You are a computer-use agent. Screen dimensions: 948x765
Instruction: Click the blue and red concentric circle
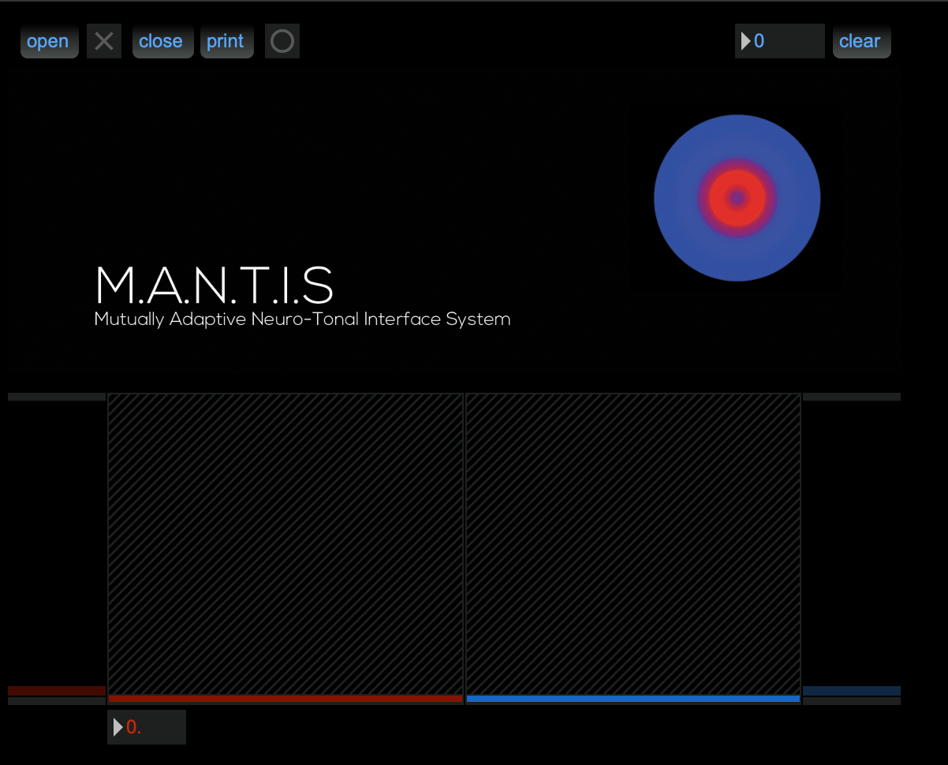click(x=737, y=198)
